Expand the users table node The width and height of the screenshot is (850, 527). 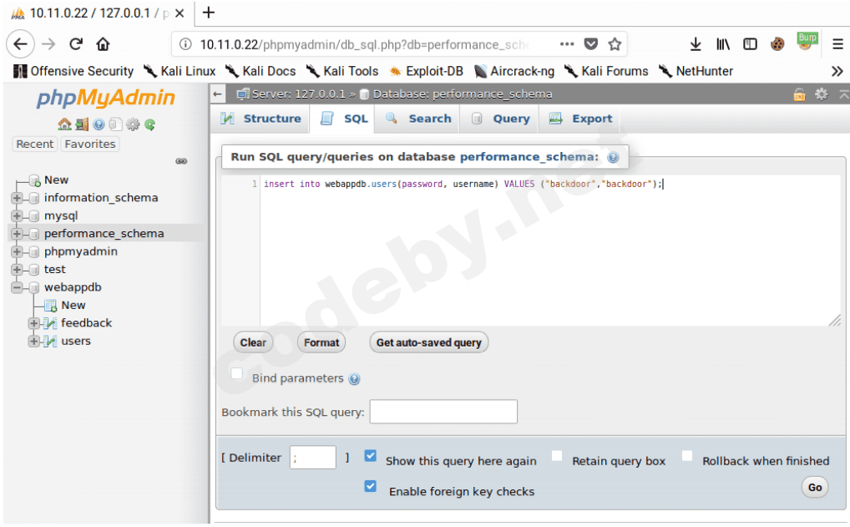tap(34, 341)
